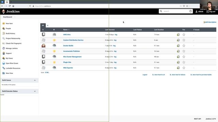Select the All view tab

point(43,25)
